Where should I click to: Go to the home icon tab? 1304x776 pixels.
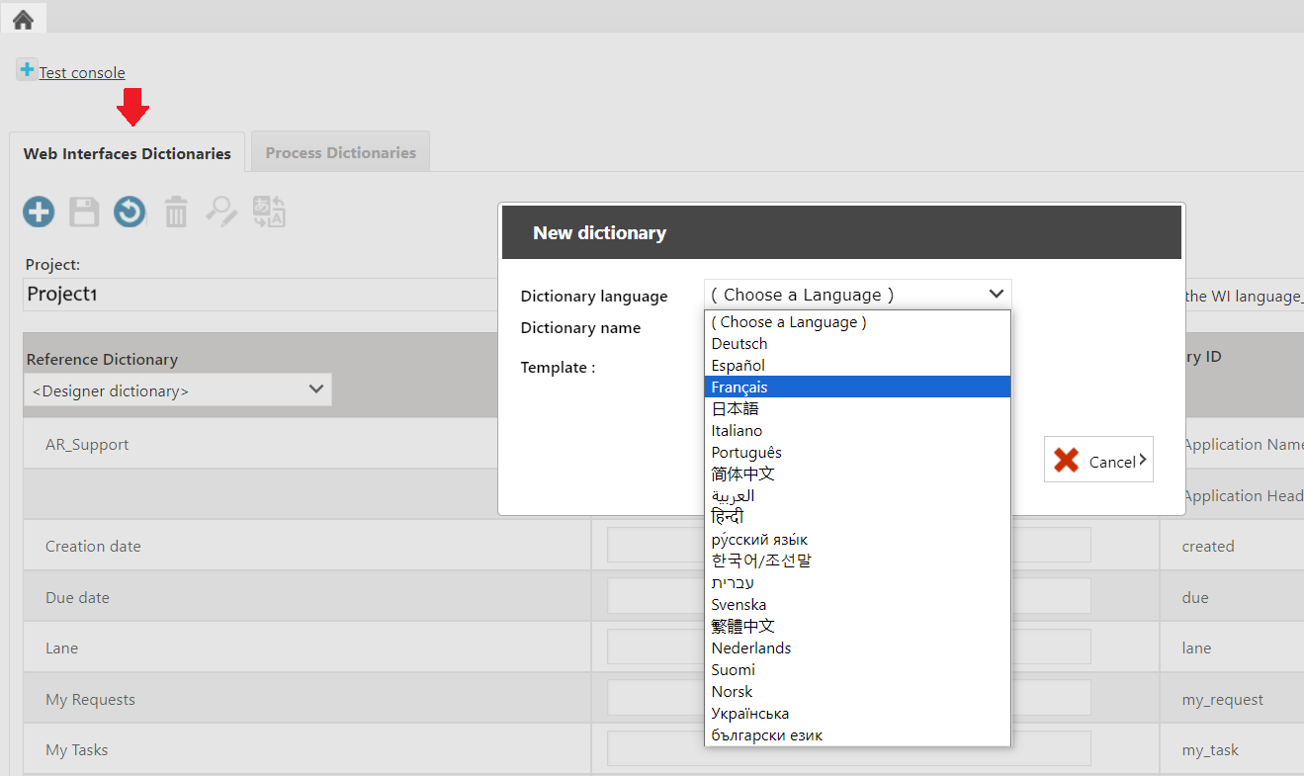pyautogui.click(x=23, y=19)
